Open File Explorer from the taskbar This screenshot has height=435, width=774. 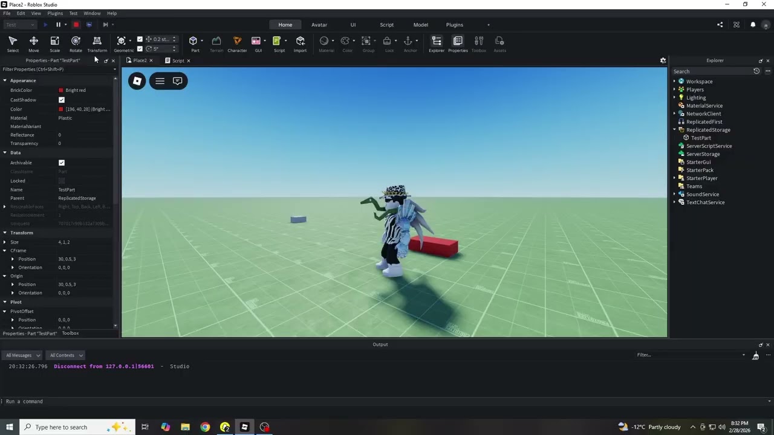pos(185,427)
